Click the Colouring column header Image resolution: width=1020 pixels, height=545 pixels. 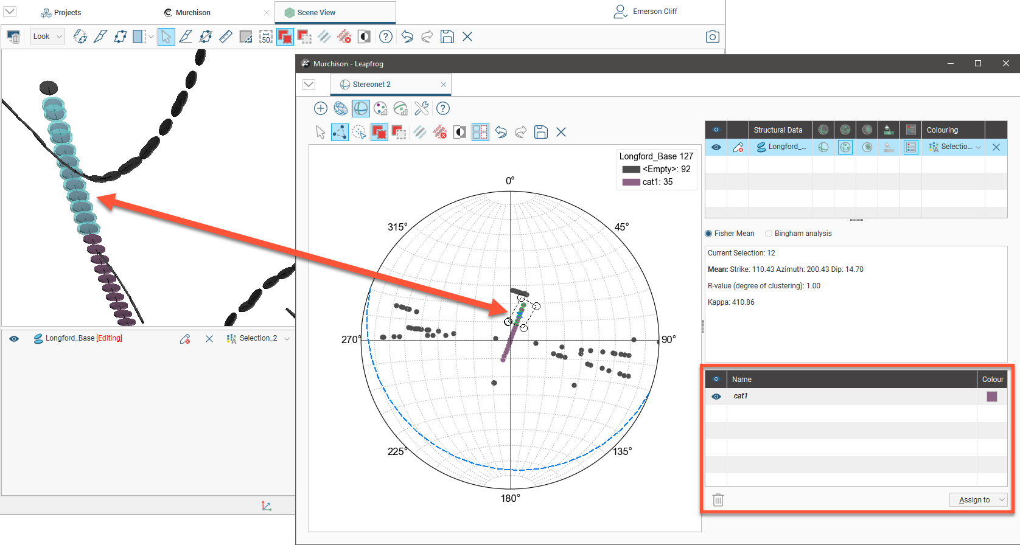(953, 130)
